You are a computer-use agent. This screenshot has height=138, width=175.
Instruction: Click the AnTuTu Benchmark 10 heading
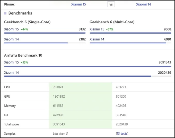pyautogui.click(x=23, y=55)
